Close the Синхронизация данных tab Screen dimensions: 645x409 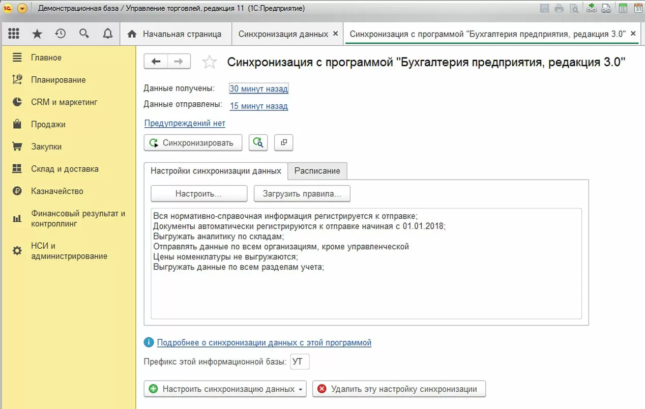click(x=335, y=34)
